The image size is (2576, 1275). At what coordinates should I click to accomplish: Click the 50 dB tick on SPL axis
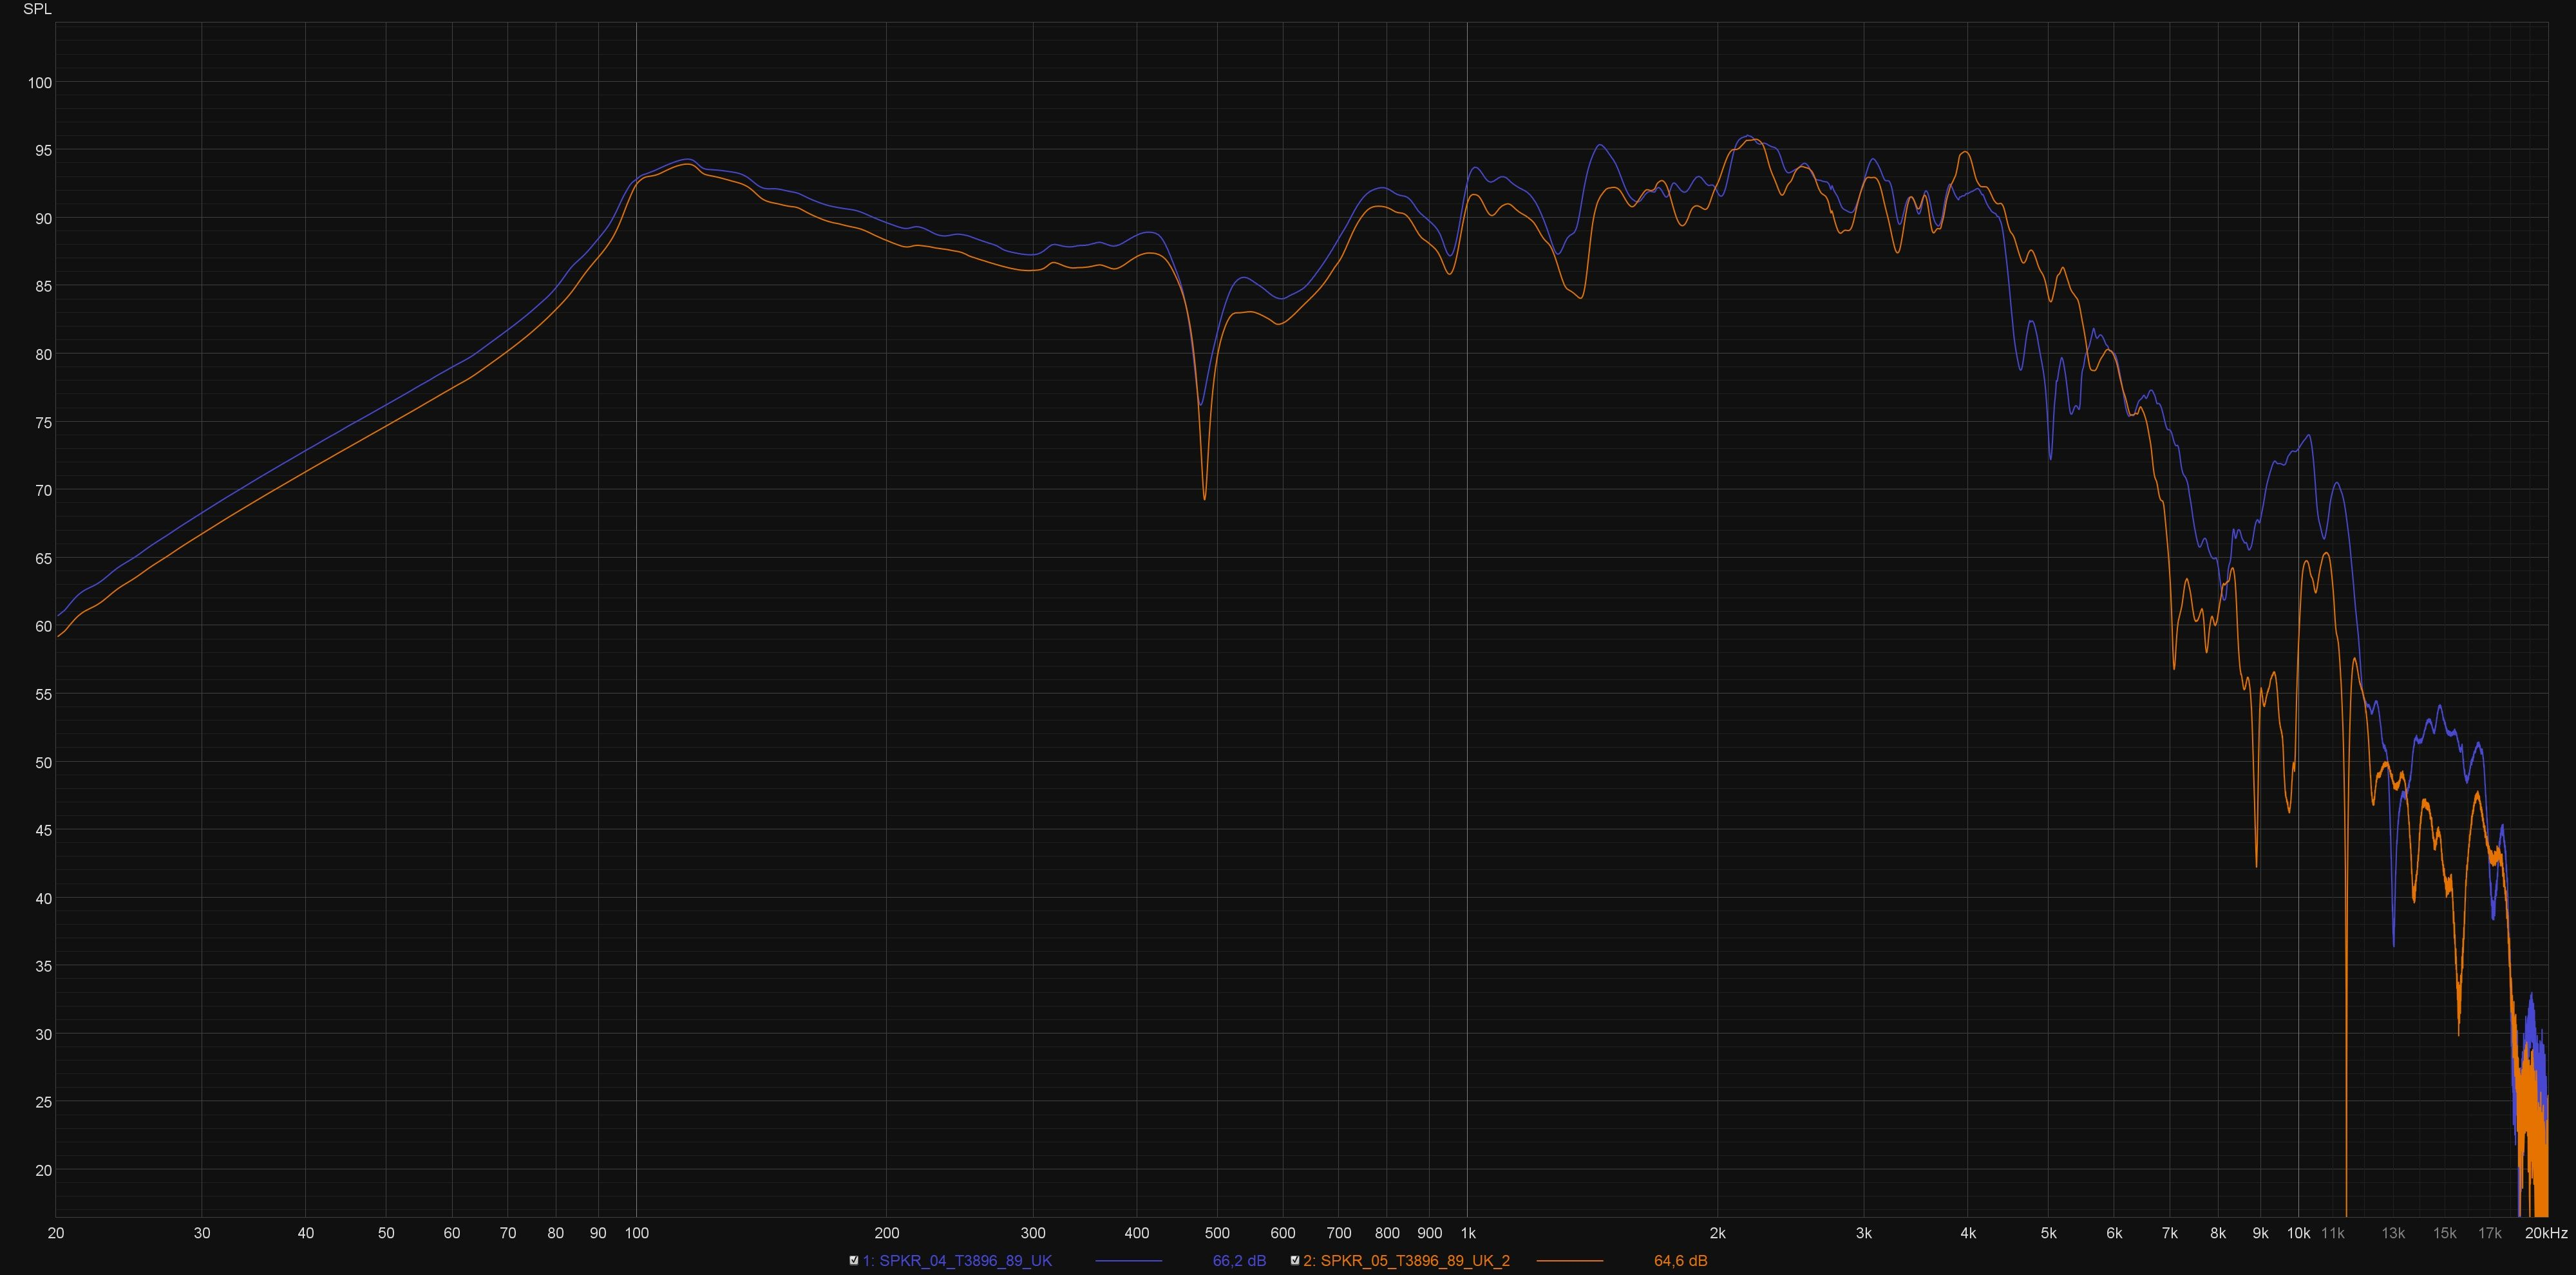[x=43, y=763]
